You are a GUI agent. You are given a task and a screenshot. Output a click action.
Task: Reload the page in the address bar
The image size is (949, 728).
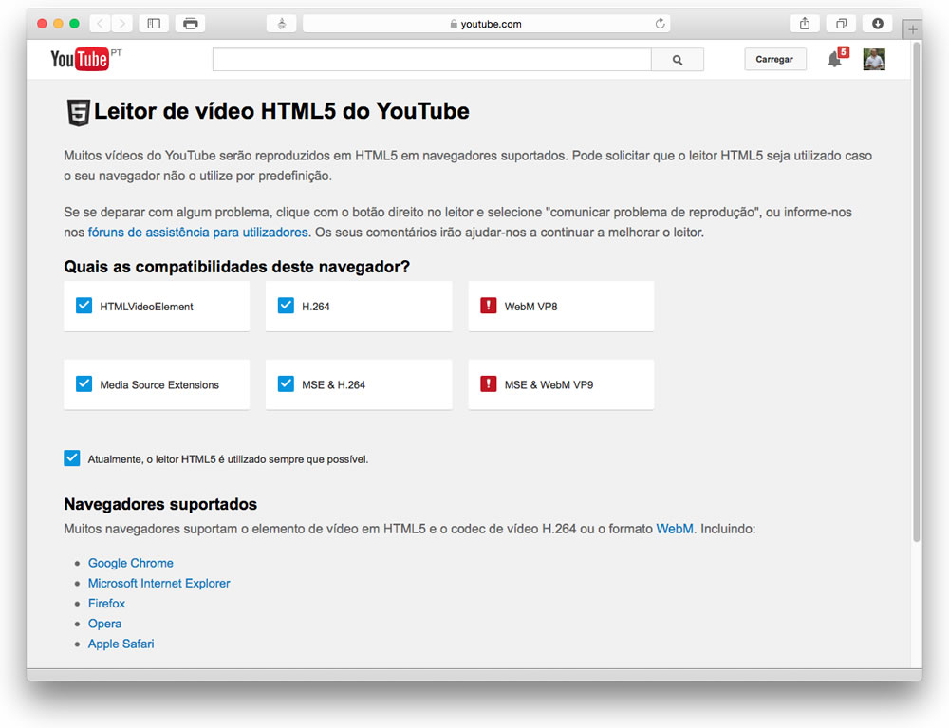660,24
